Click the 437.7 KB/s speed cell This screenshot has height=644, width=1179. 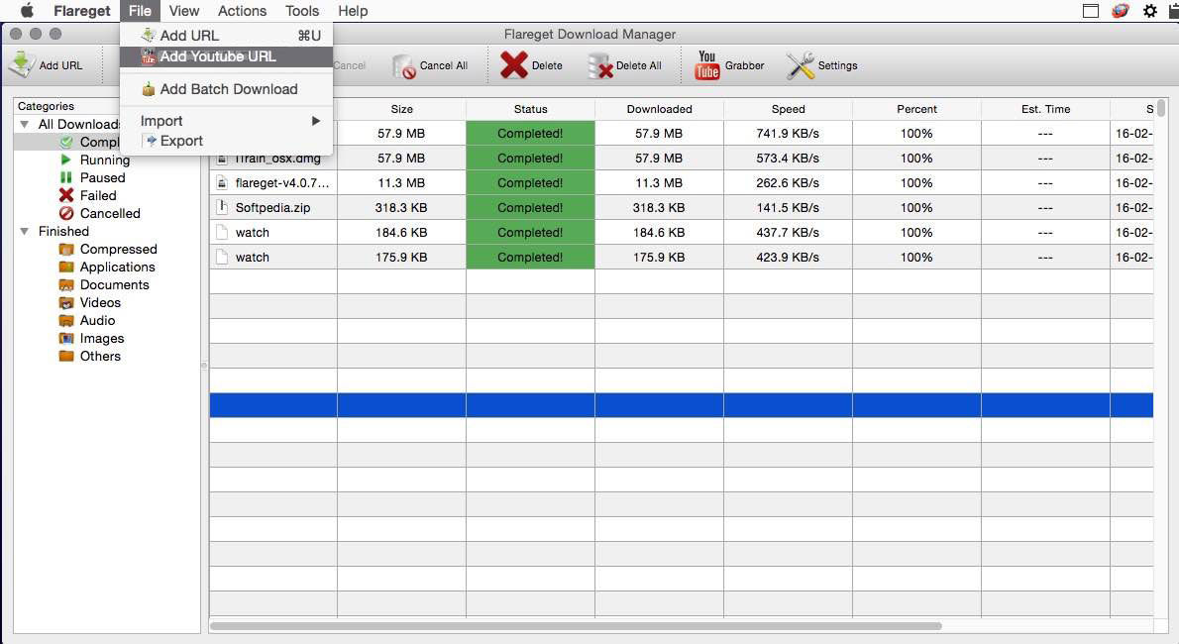click(788, 233)
